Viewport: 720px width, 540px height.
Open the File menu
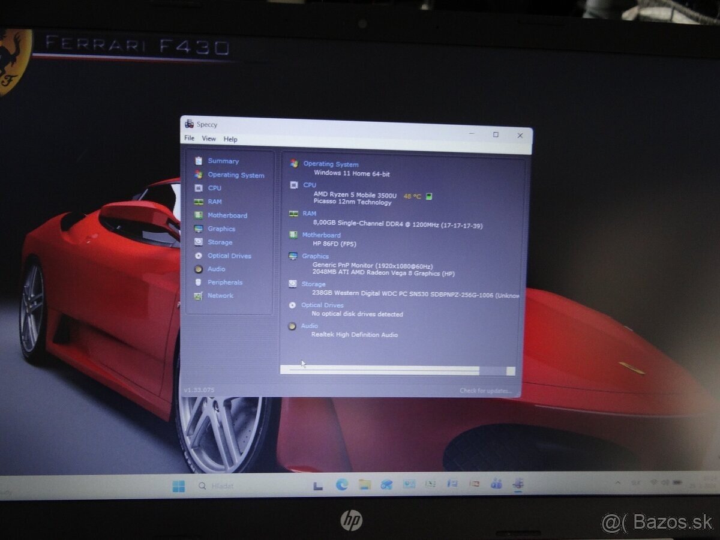[189, 139]
